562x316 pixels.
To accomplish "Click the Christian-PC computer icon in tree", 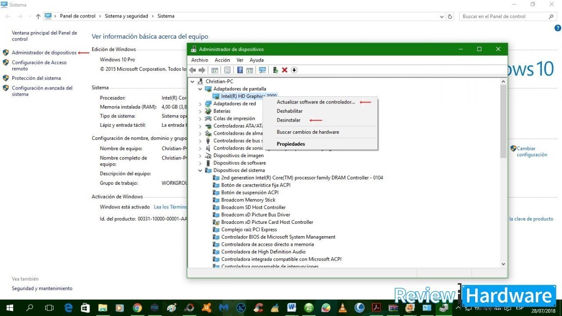I will pyautogui.click(x=201, y=81).
